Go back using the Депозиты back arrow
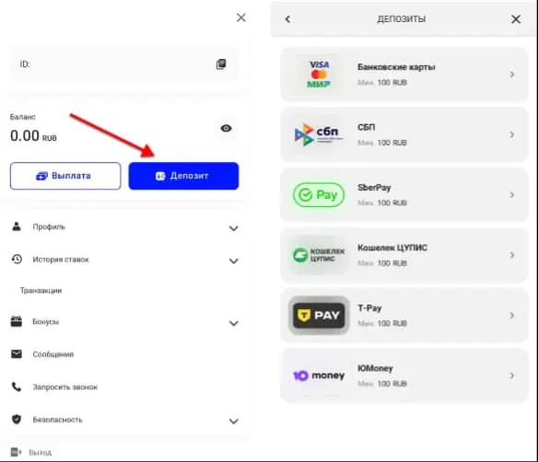 coord(287,19)
